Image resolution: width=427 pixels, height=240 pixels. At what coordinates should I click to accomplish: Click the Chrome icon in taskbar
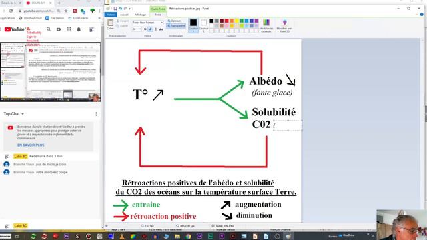(x=188, y=237)
